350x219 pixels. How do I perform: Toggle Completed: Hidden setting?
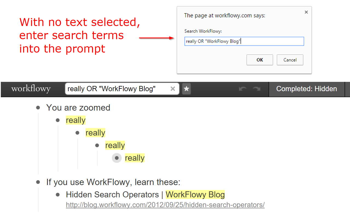(307, 89)
